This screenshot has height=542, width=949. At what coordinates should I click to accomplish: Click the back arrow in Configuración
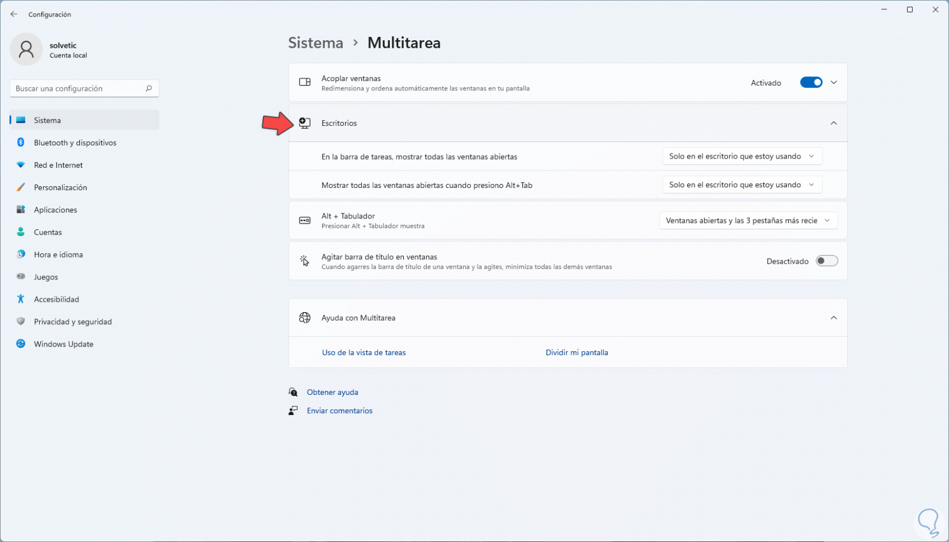pos(14,14)
